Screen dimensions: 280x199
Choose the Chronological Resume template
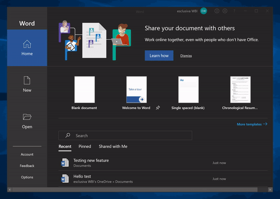click(240, 93)
